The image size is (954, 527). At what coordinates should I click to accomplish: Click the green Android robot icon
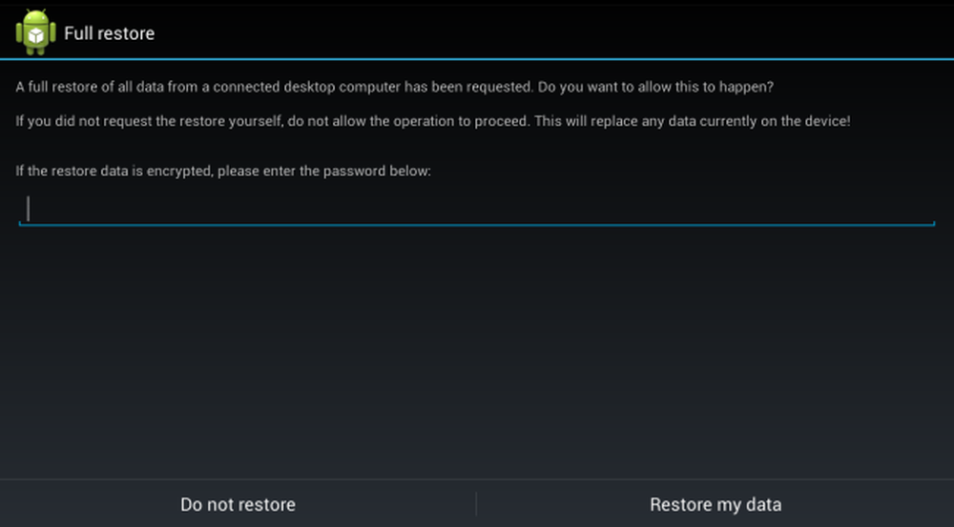(x=36, y=32)
